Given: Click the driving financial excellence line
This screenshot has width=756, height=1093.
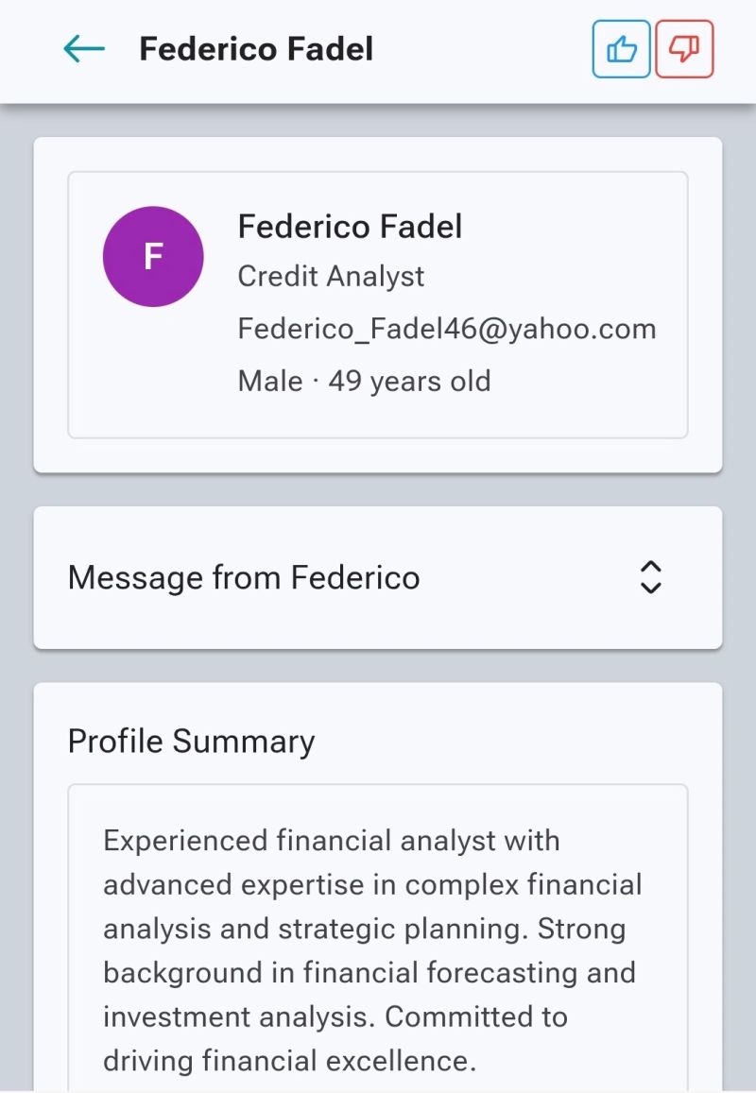Looking at the screenshot, I should pos(289,1061).
